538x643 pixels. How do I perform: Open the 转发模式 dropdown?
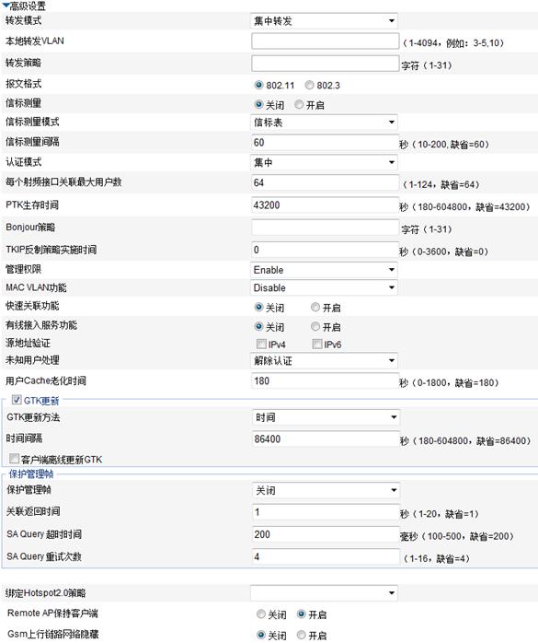click(324, 21)
